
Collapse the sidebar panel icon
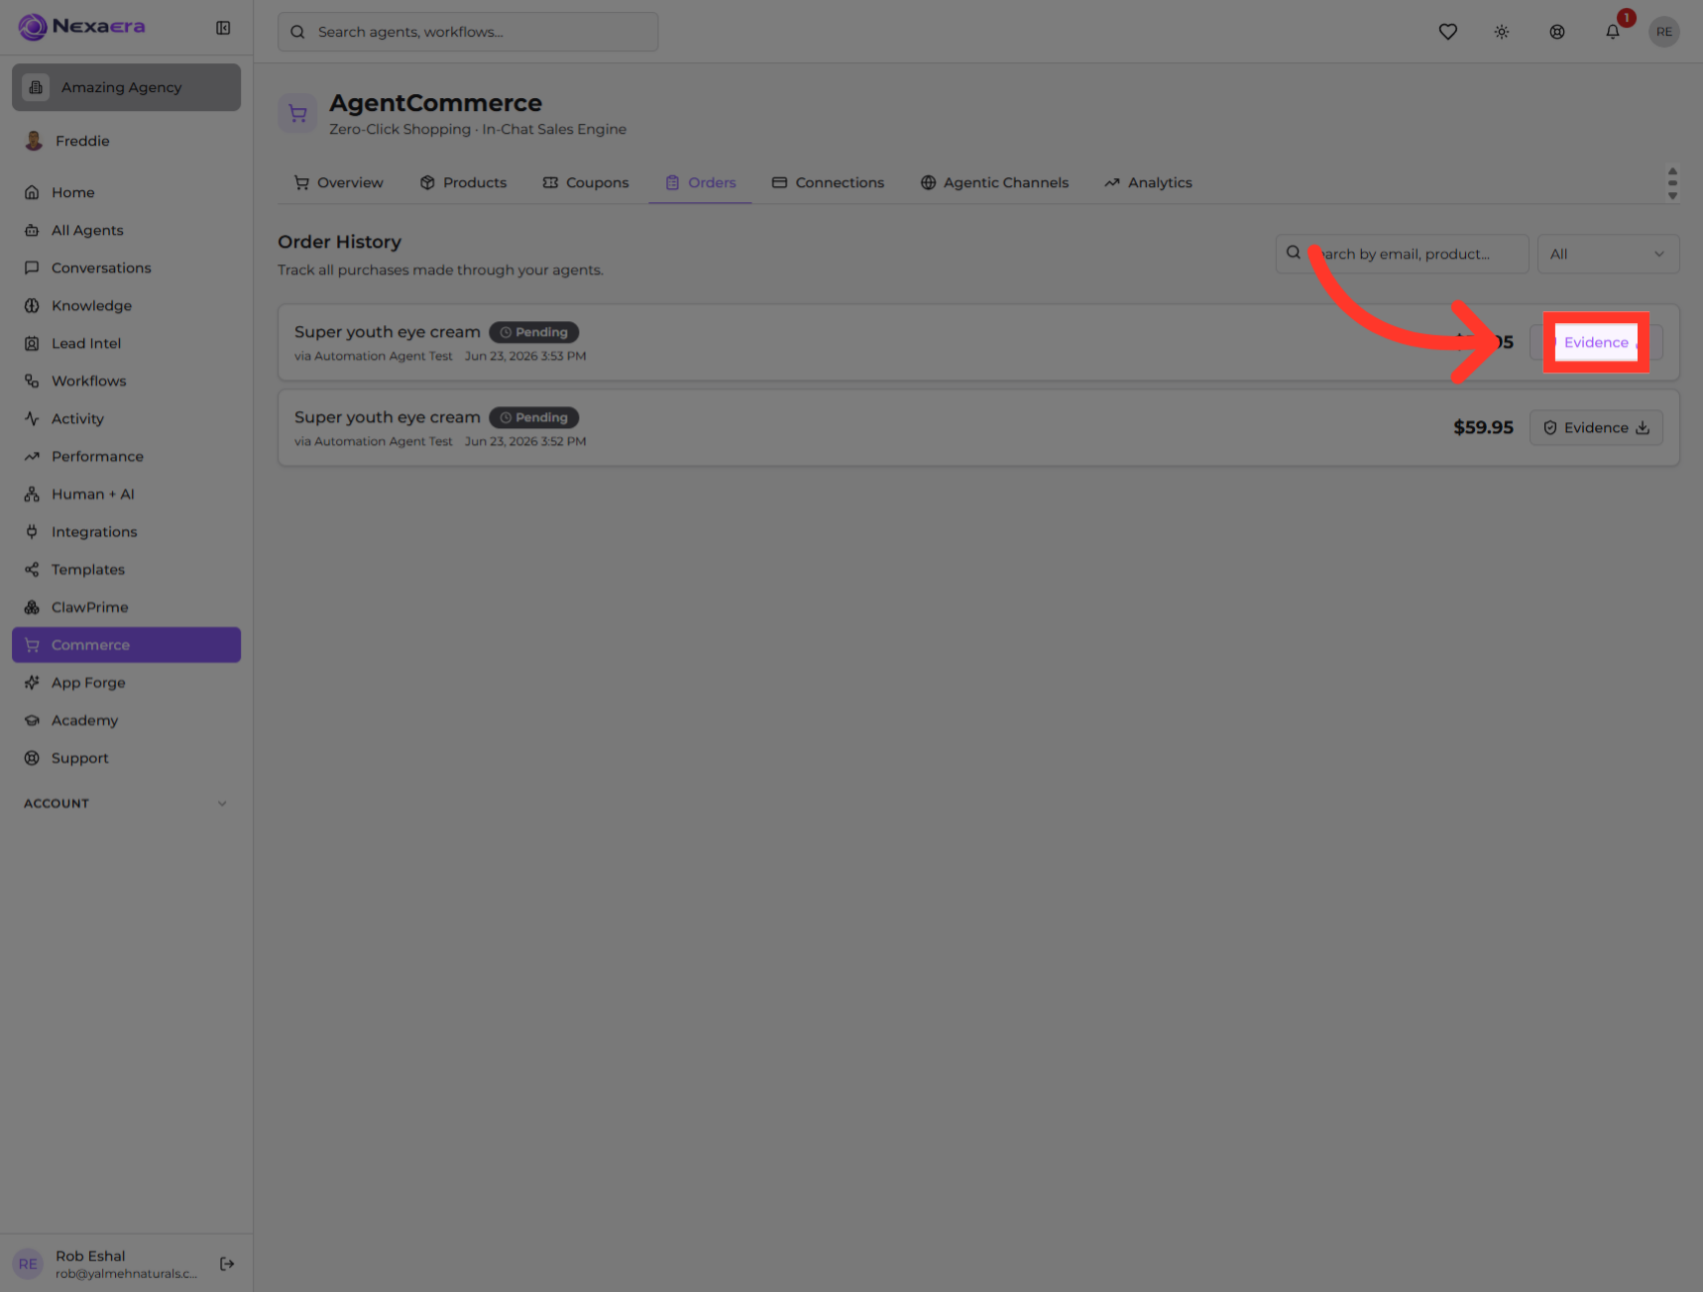[x=223, y=28]
